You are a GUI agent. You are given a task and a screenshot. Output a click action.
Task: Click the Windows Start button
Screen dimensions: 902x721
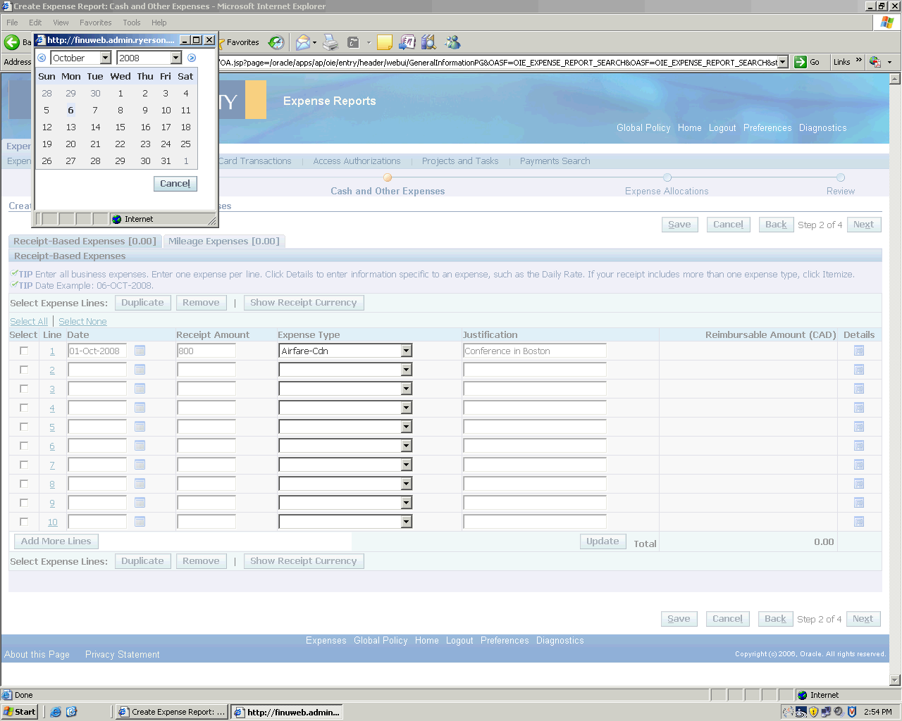tap(20, 712)
